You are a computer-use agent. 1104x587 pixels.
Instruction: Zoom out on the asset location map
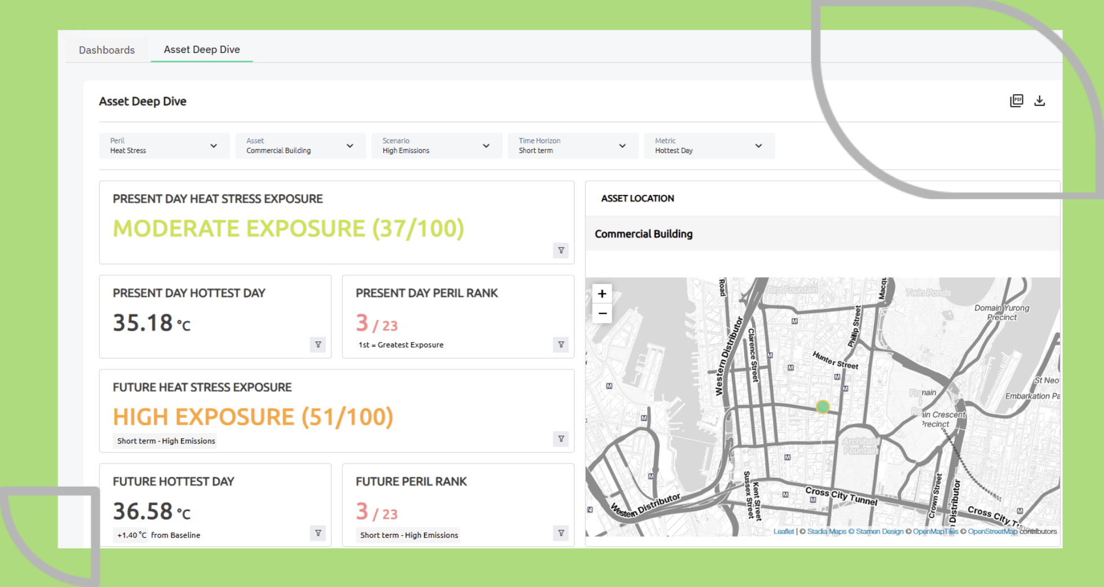[602, 313]
